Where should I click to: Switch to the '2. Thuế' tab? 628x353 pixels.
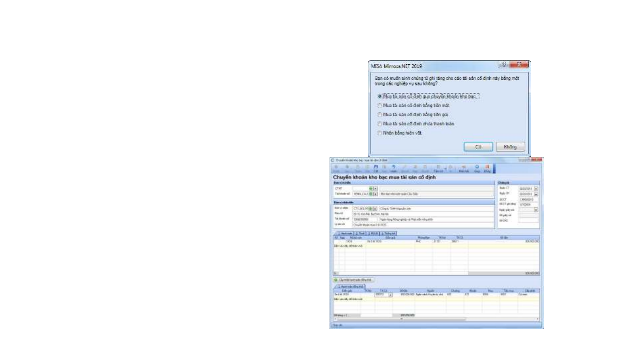(x=360, y=233)
